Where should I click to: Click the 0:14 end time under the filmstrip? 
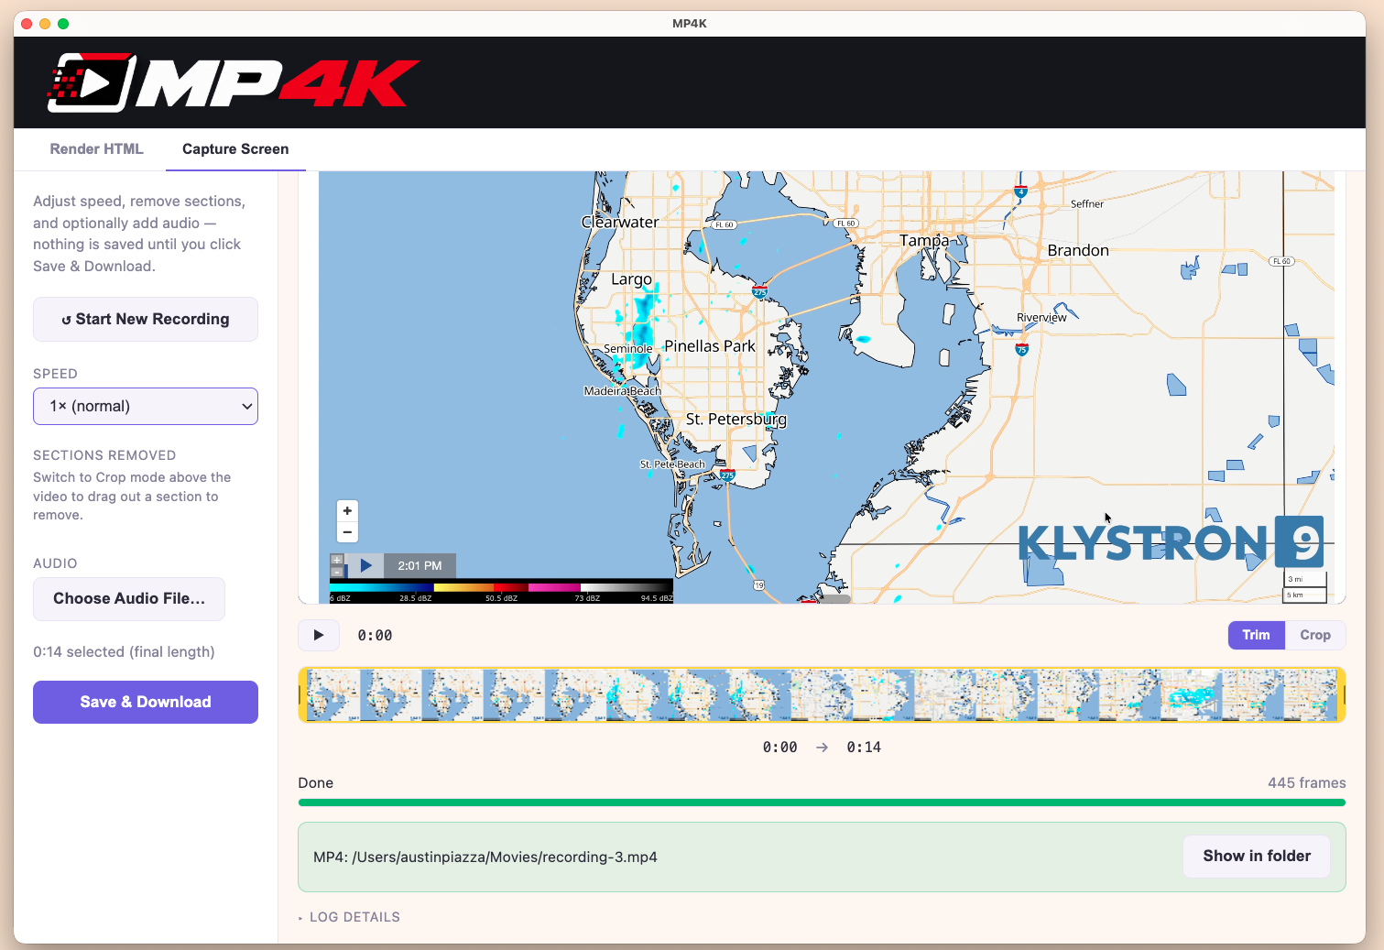tap(864, 748)
